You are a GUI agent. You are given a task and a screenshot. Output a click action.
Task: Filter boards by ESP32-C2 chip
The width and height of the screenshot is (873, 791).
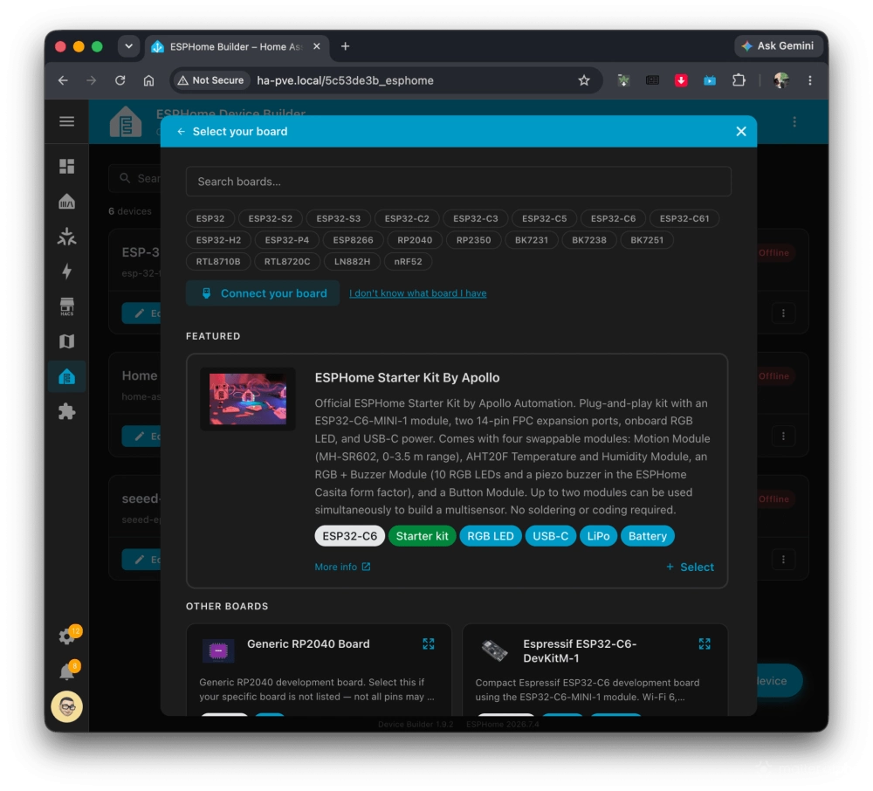(x=407, y=219)
